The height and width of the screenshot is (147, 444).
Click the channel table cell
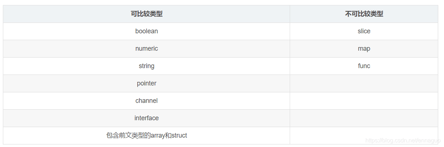click(x=147, y=101)
